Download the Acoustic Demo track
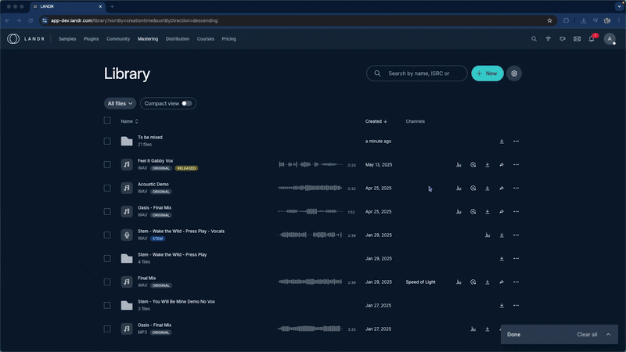This screenshot has height=352, width=626. coord(487,189)
